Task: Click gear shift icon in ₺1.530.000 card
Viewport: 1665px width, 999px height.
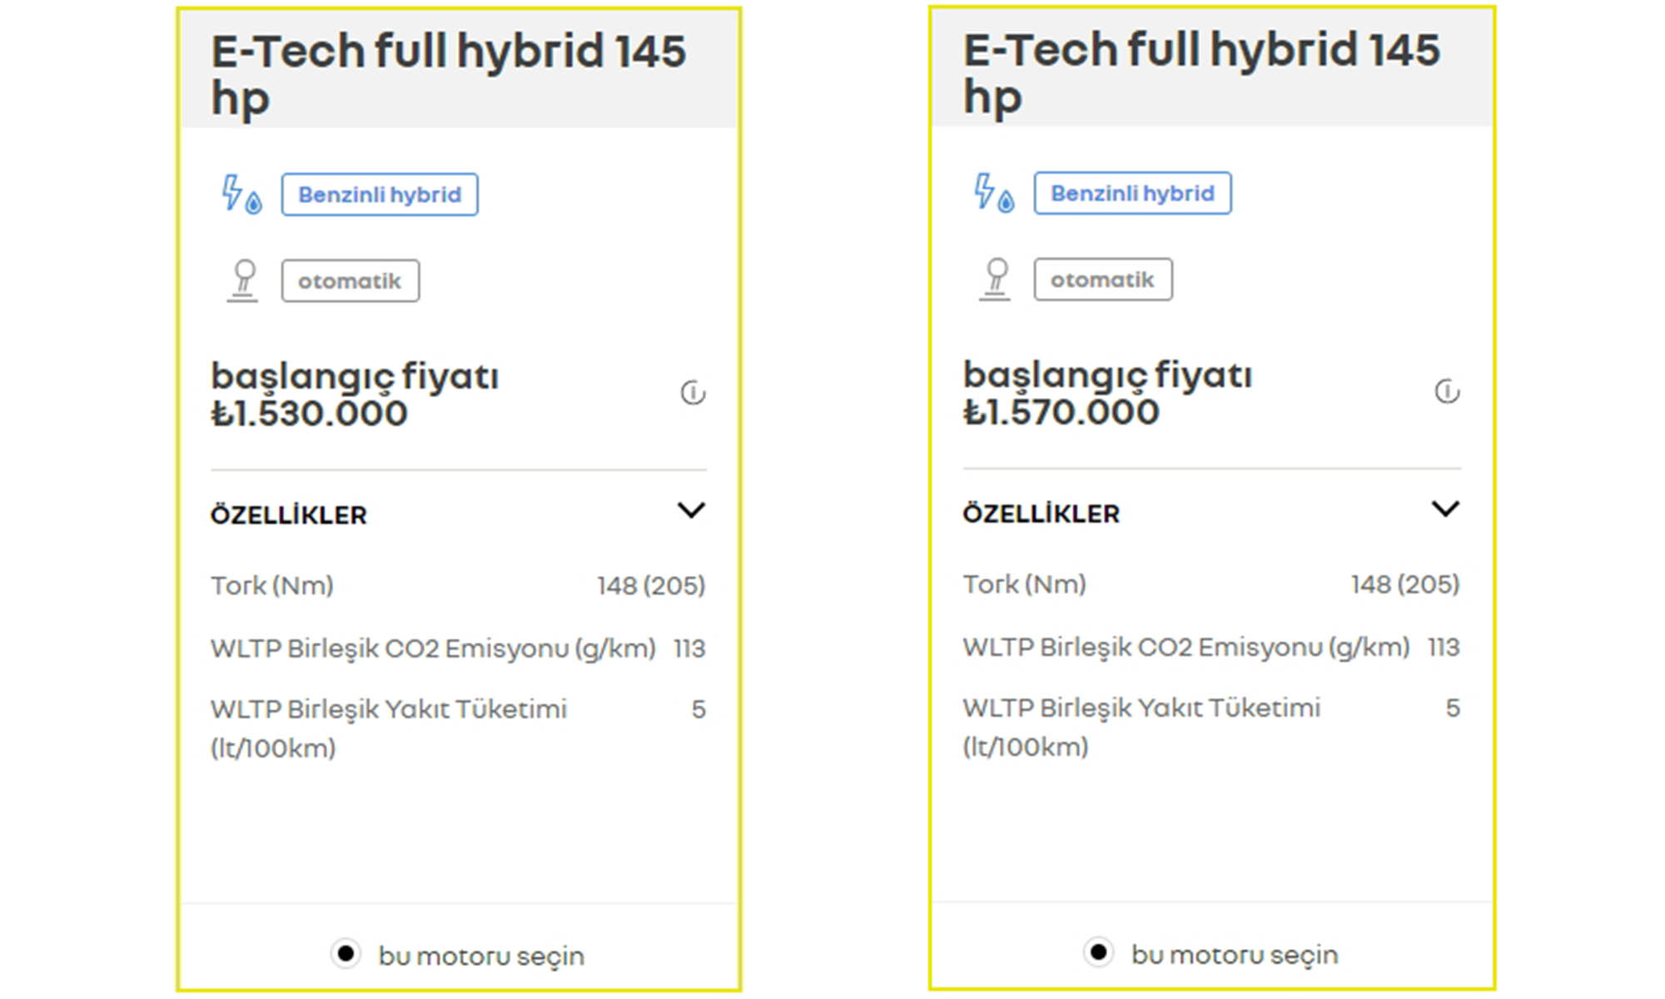Action: 243,281
